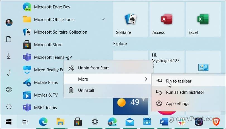The width and height of the screenshot is (226, 129).
Task: Open Calendar app in the taskbar
Action: (147, 122)
